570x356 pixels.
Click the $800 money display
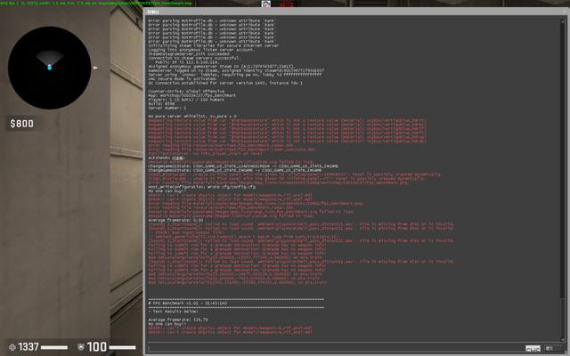click(x=21, y=124)
